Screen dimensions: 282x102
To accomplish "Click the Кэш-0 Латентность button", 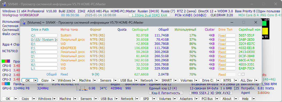I will pyautogui.click(x=166, y=93).
